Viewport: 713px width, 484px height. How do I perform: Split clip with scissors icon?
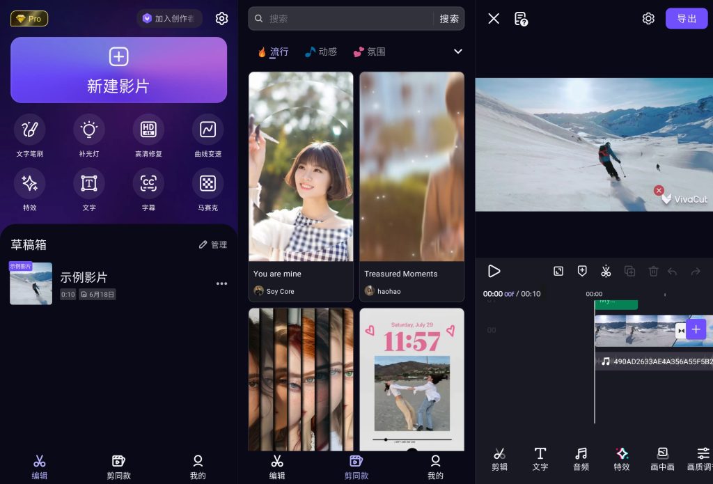pyautogui.click(x=606, y=271)
